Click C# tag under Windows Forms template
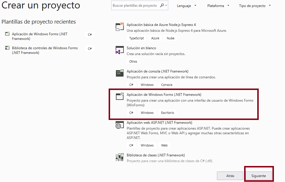The width and height of the screenshot is (285, 182). pos(131,113)
